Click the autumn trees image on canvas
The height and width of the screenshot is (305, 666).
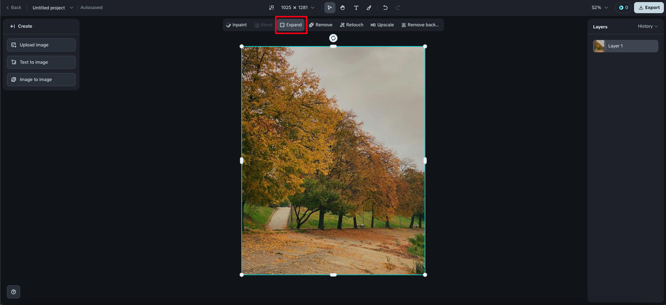point(333,161)
